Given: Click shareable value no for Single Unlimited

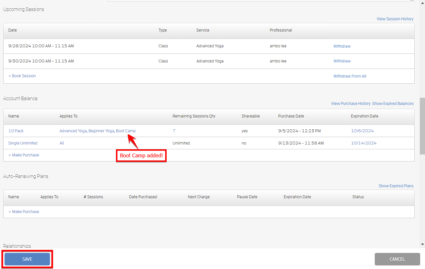Looking at the screenshot, I should [244, 143].
